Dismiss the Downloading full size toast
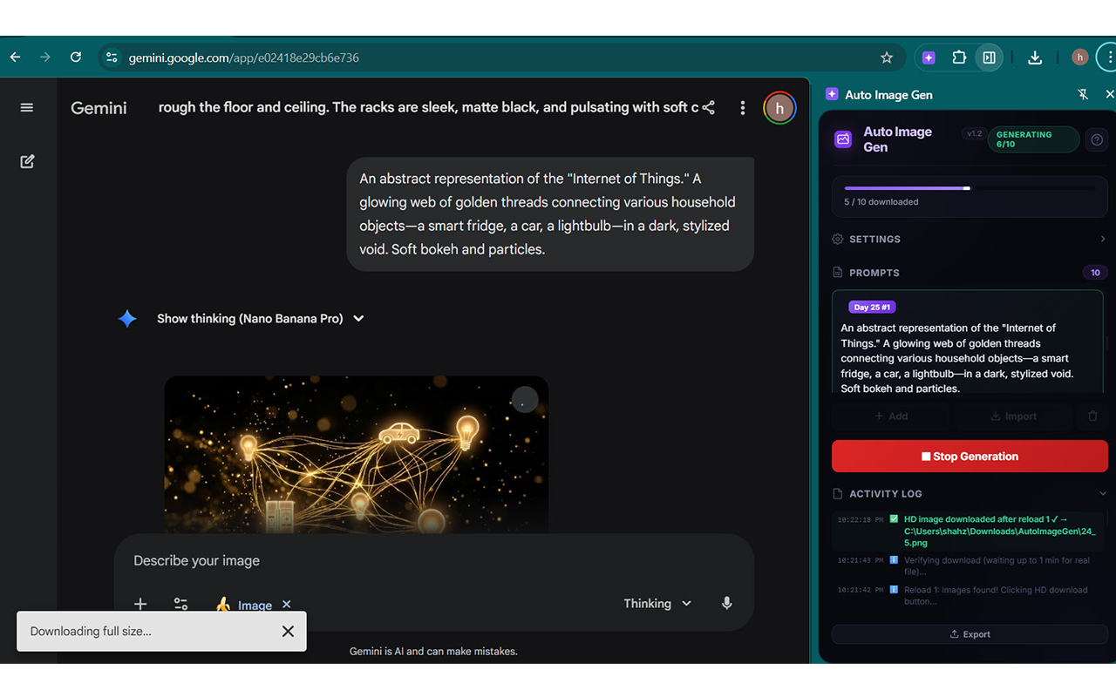This screenshot has height=697, width=1116. 288,632
